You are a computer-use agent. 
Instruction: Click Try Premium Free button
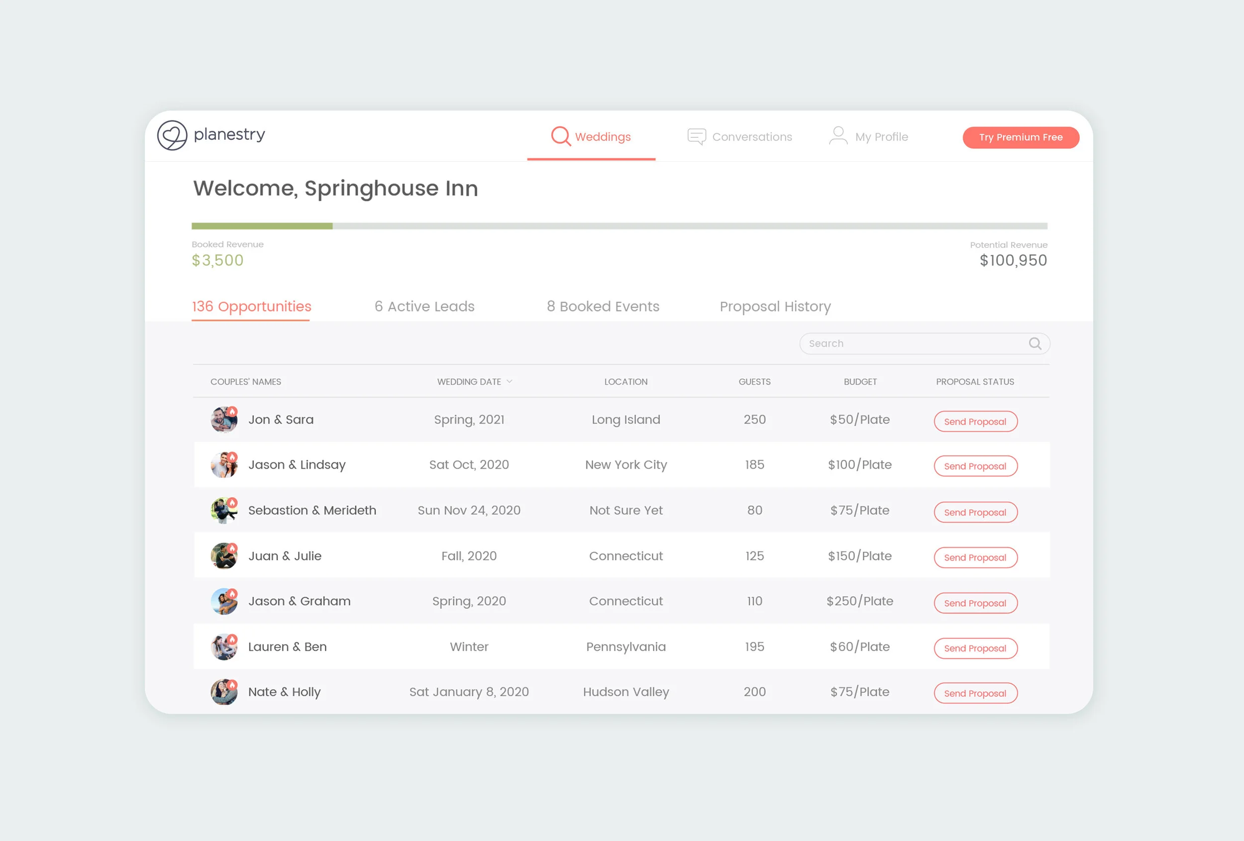tap(1020, 137)
